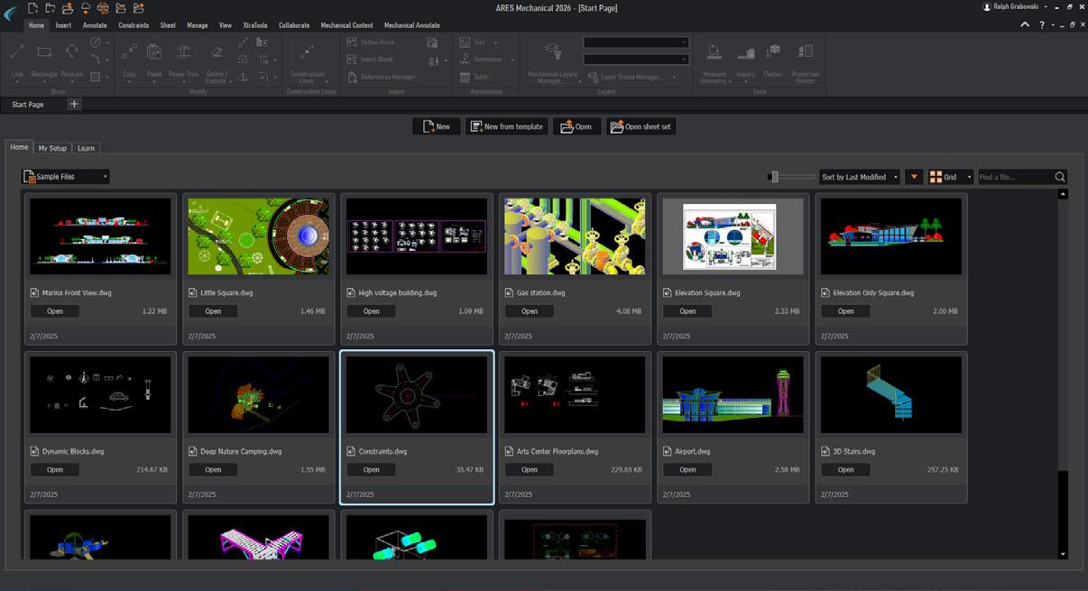Open the Grid view mode dropdown

coord(951,177)
